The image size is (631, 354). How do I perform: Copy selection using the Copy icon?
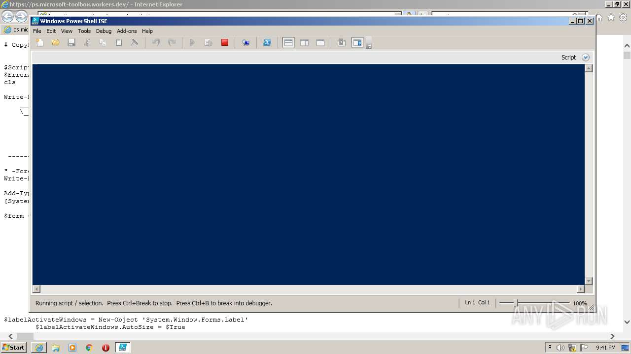pos(103,43)
